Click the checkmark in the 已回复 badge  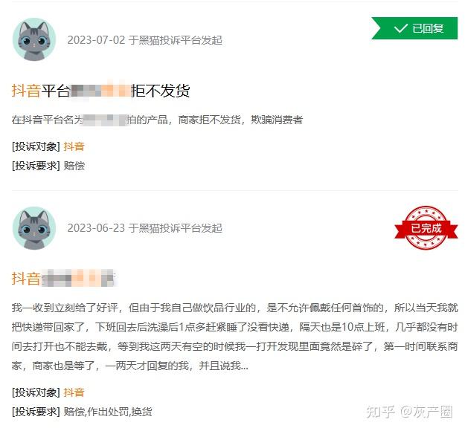[401, 28]
